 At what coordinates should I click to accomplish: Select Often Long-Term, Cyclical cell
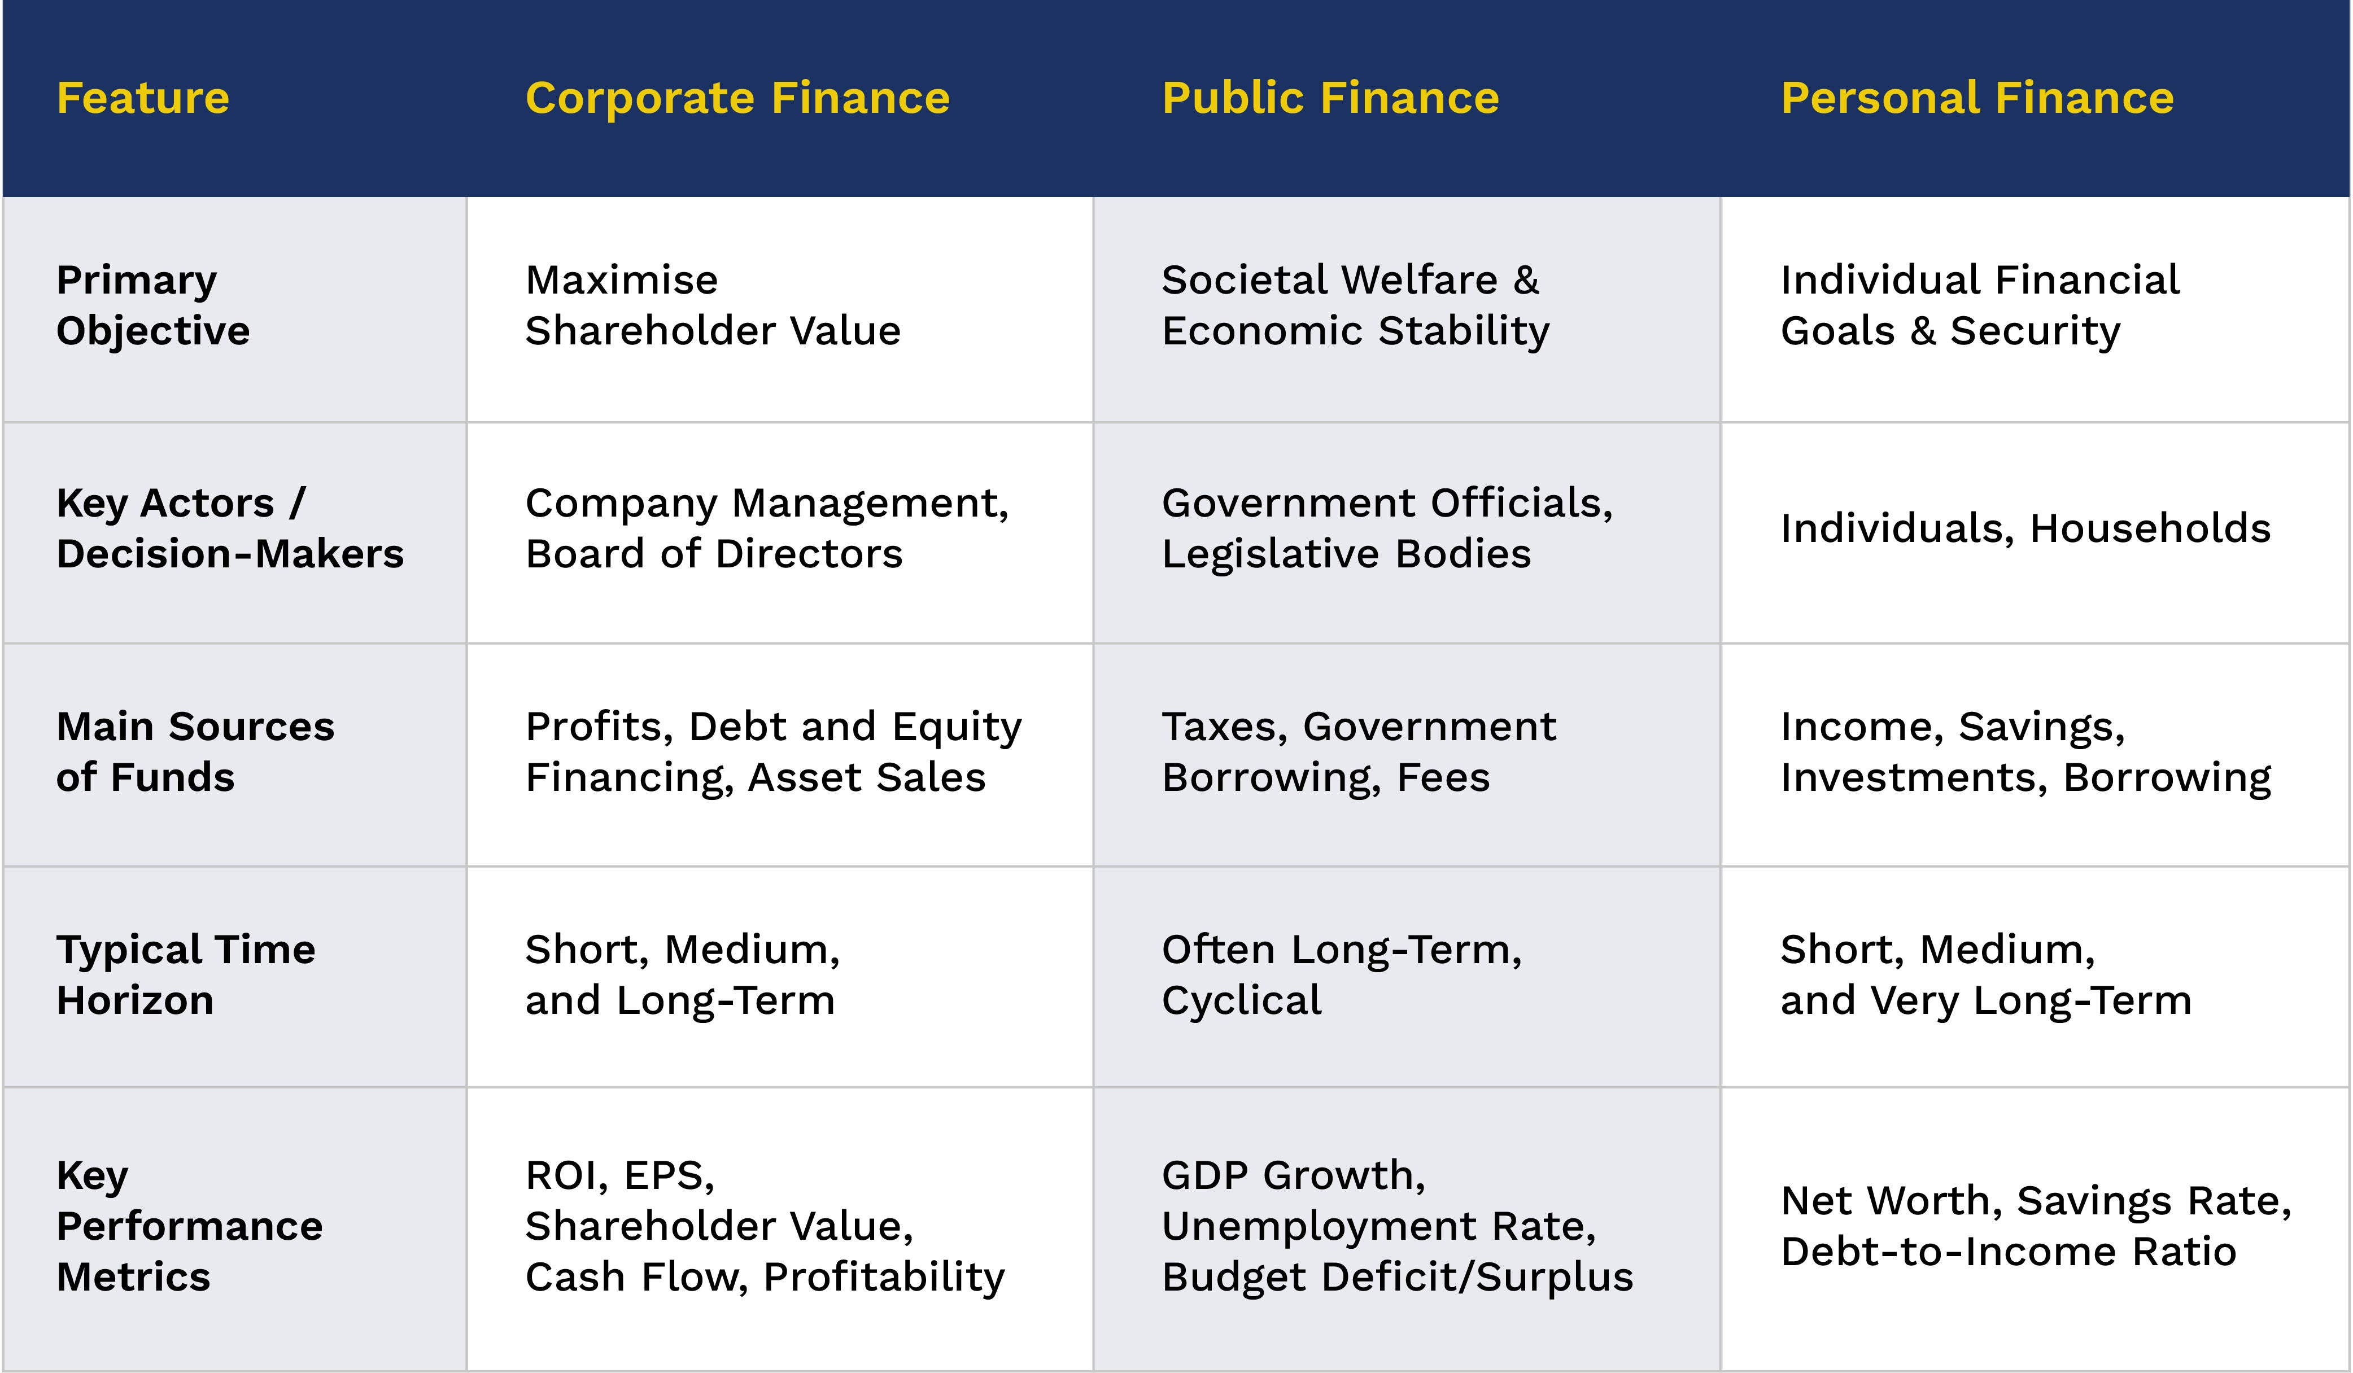click(1341, 974)
